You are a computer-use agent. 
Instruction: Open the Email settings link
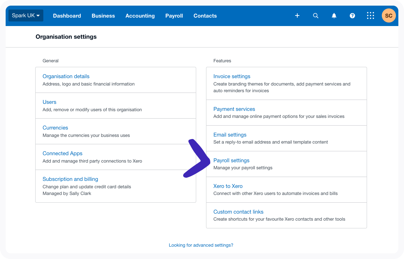pyautogui.click(x=230, y=135)
